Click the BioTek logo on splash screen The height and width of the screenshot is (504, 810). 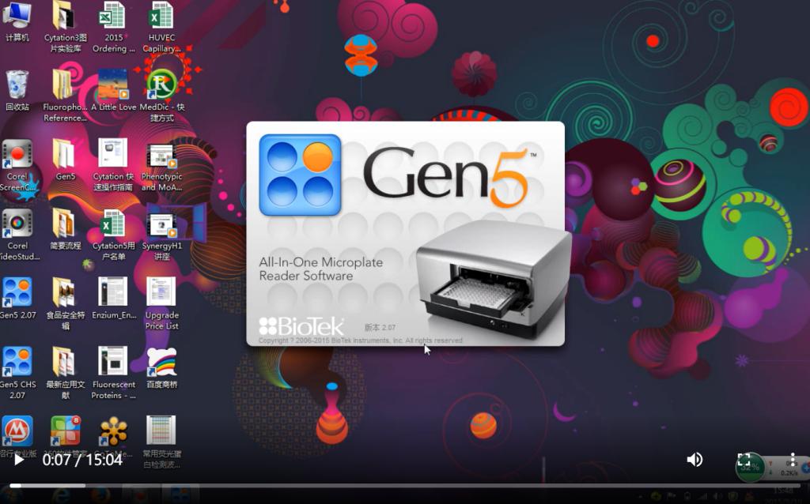[x=301, y=326]
